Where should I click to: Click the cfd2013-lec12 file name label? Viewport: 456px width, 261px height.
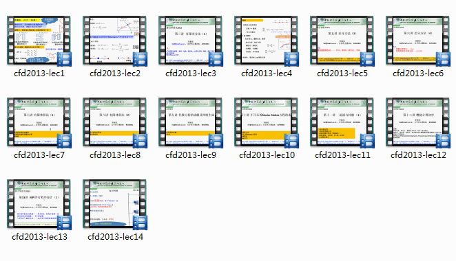[x=418, y=155]
